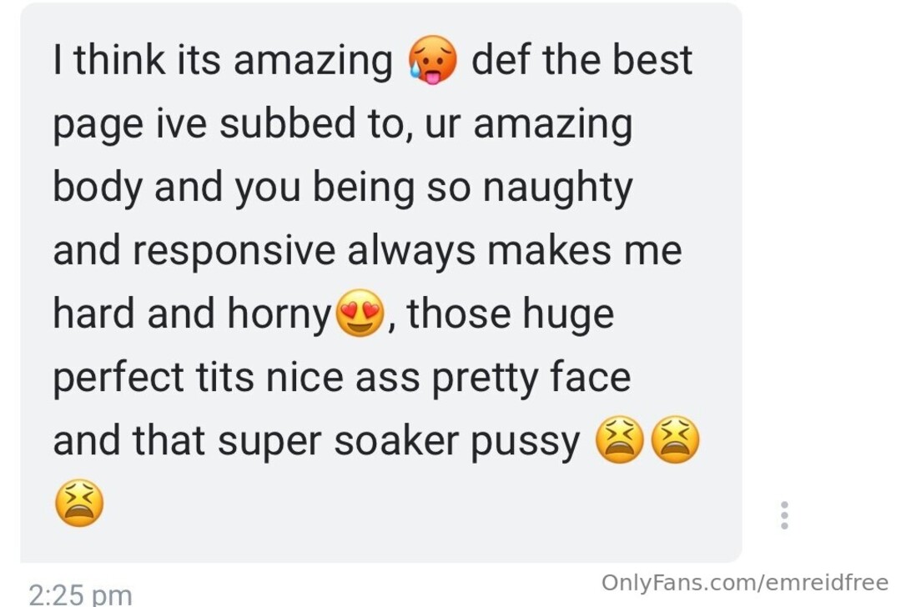Click the hot face emoji in the message
The height and width of the screenshot is (607, 901).
[x=432, y=60]
